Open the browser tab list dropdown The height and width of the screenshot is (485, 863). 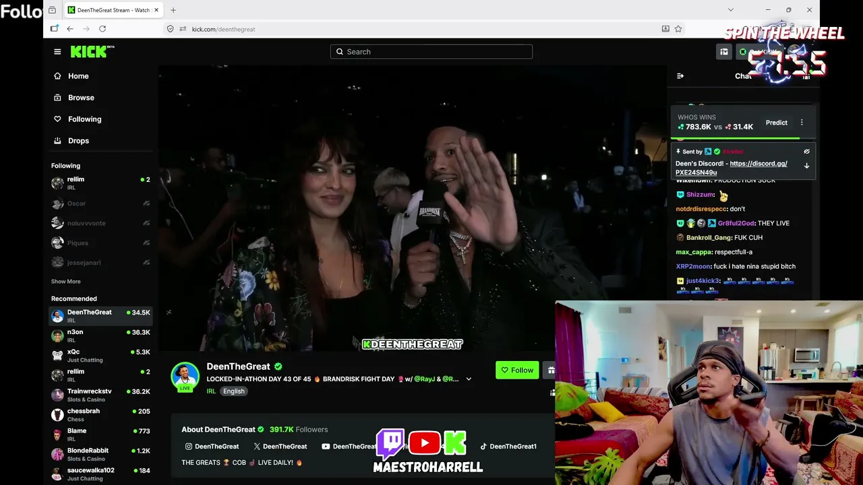coord(730,10)
